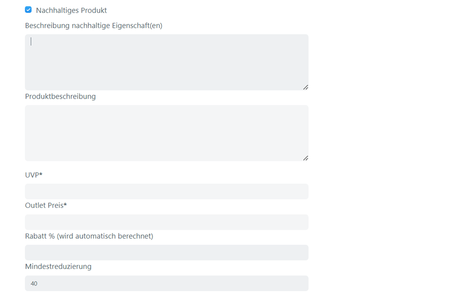
Task: Click the Nachhaltiges Produkt label text
Action: coord(71,10)
